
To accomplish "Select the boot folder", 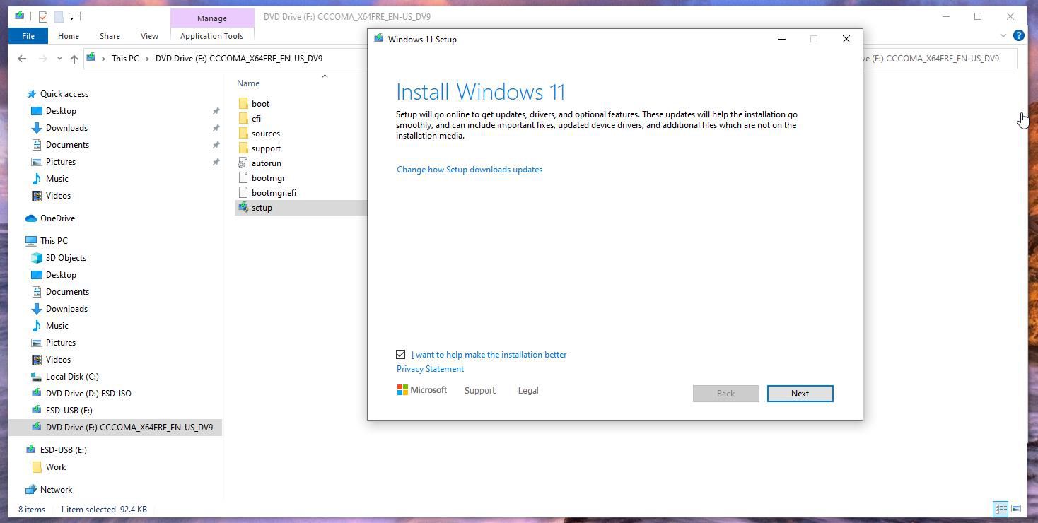I will [260, 104].
